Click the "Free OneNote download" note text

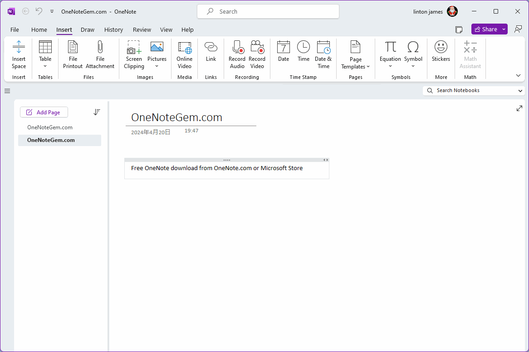point(217,168)
